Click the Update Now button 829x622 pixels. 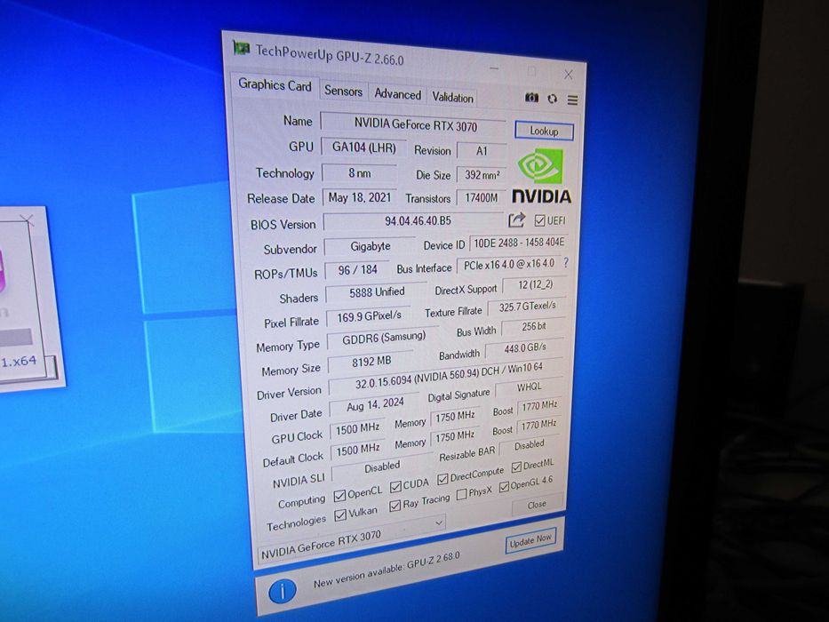tap(530, 540)
